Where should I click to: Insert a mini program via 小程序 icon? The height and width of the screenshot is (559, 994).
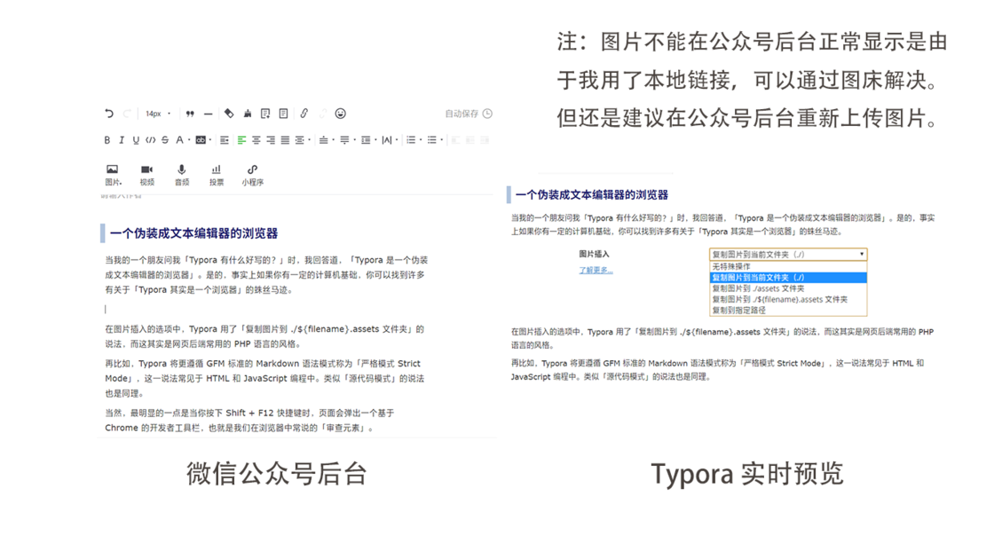(253, 174)
